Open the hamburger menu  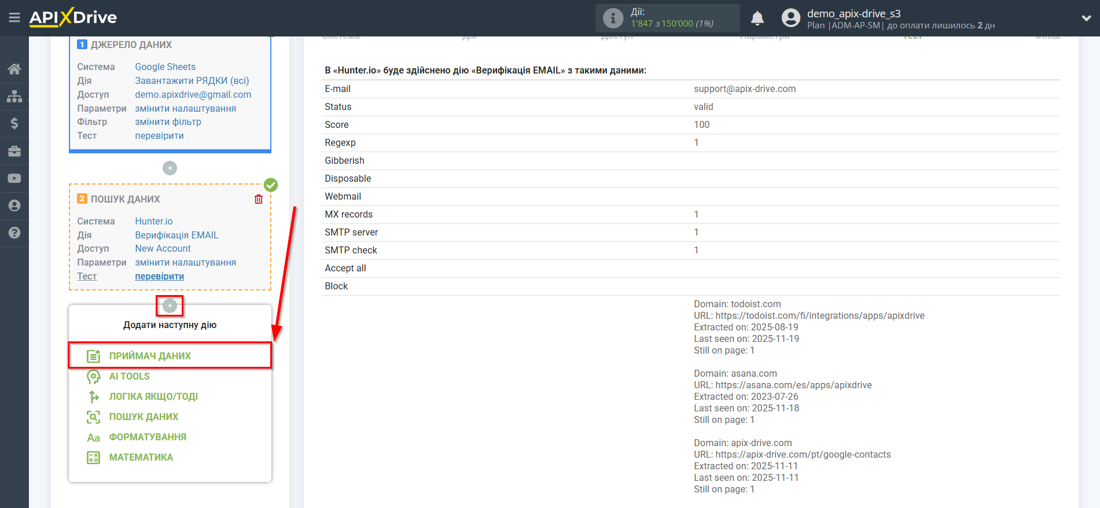click(x=14, y=18)
